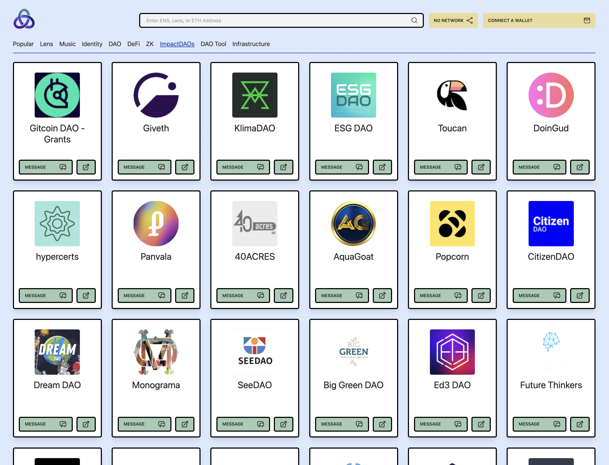Screen dimensions: 609x465
Task: Click the KlimaDAO card title
Action: pos(254,128)
